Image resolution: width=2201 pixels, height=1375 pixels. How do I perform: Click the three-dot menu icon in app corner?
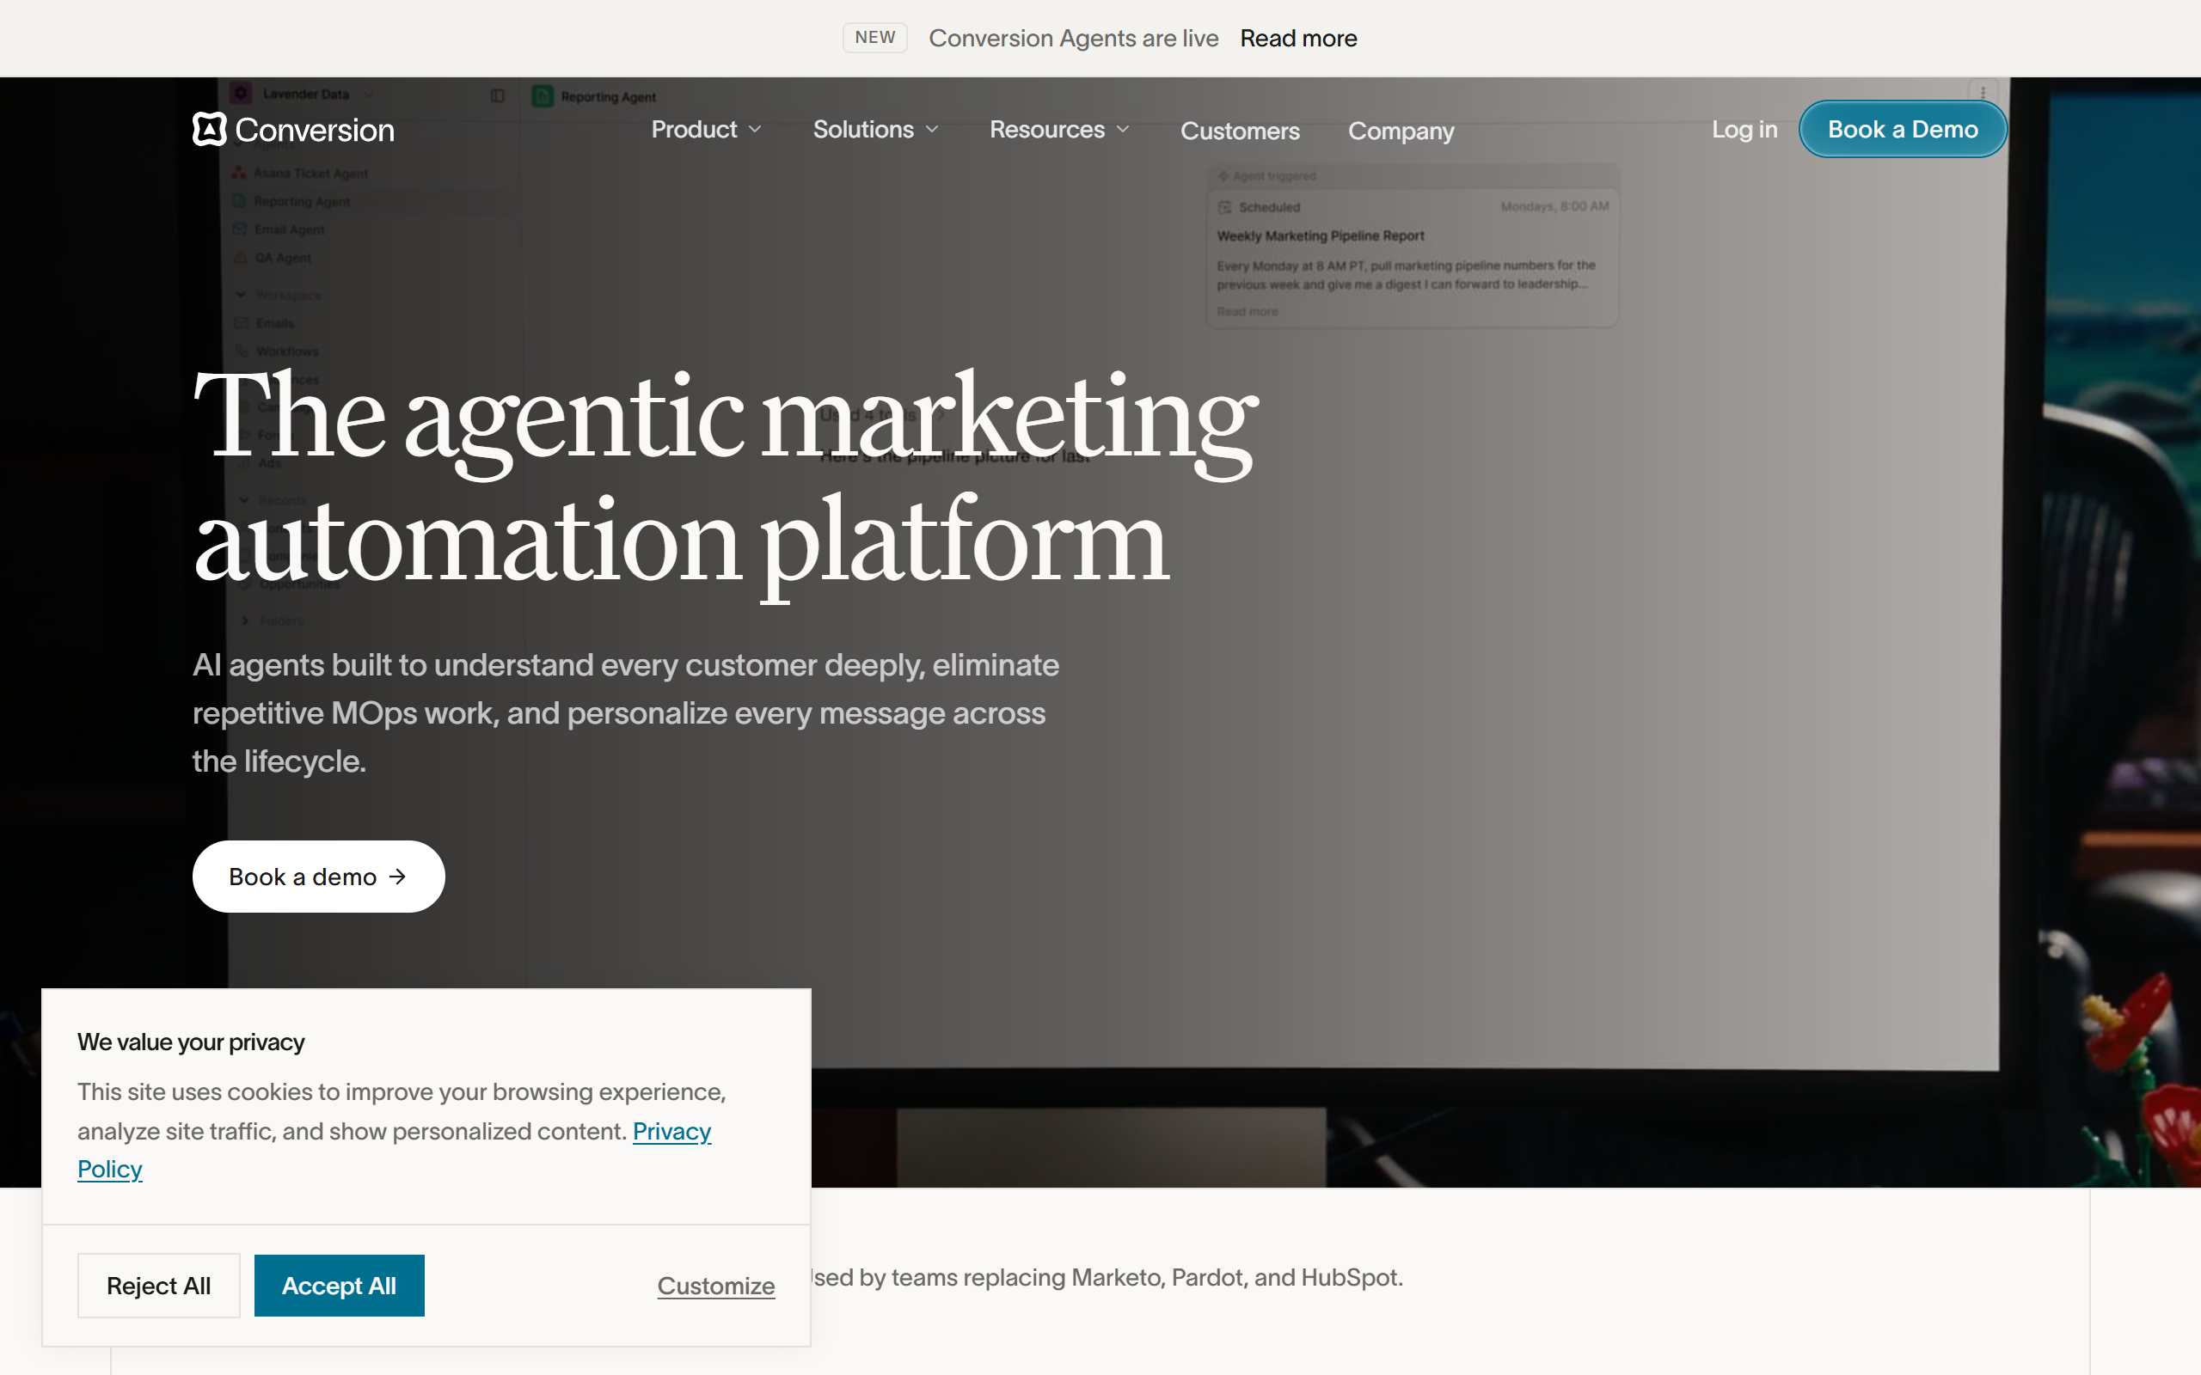point(1983,93)
